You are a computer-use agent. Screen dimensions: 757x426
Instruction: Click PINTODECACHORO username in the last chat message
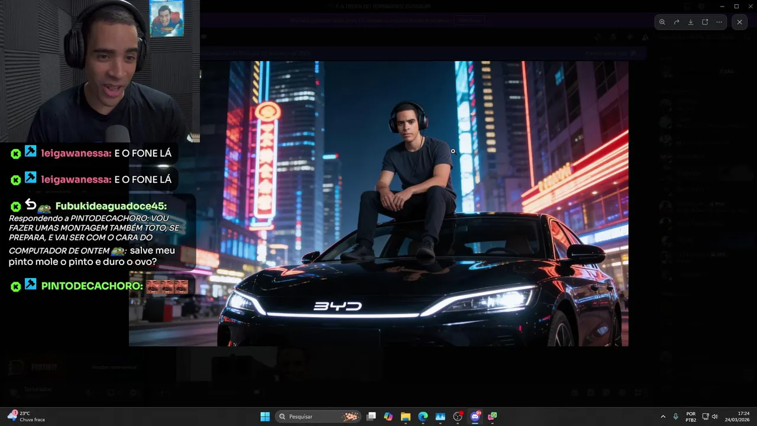click(x=92, y=286)
